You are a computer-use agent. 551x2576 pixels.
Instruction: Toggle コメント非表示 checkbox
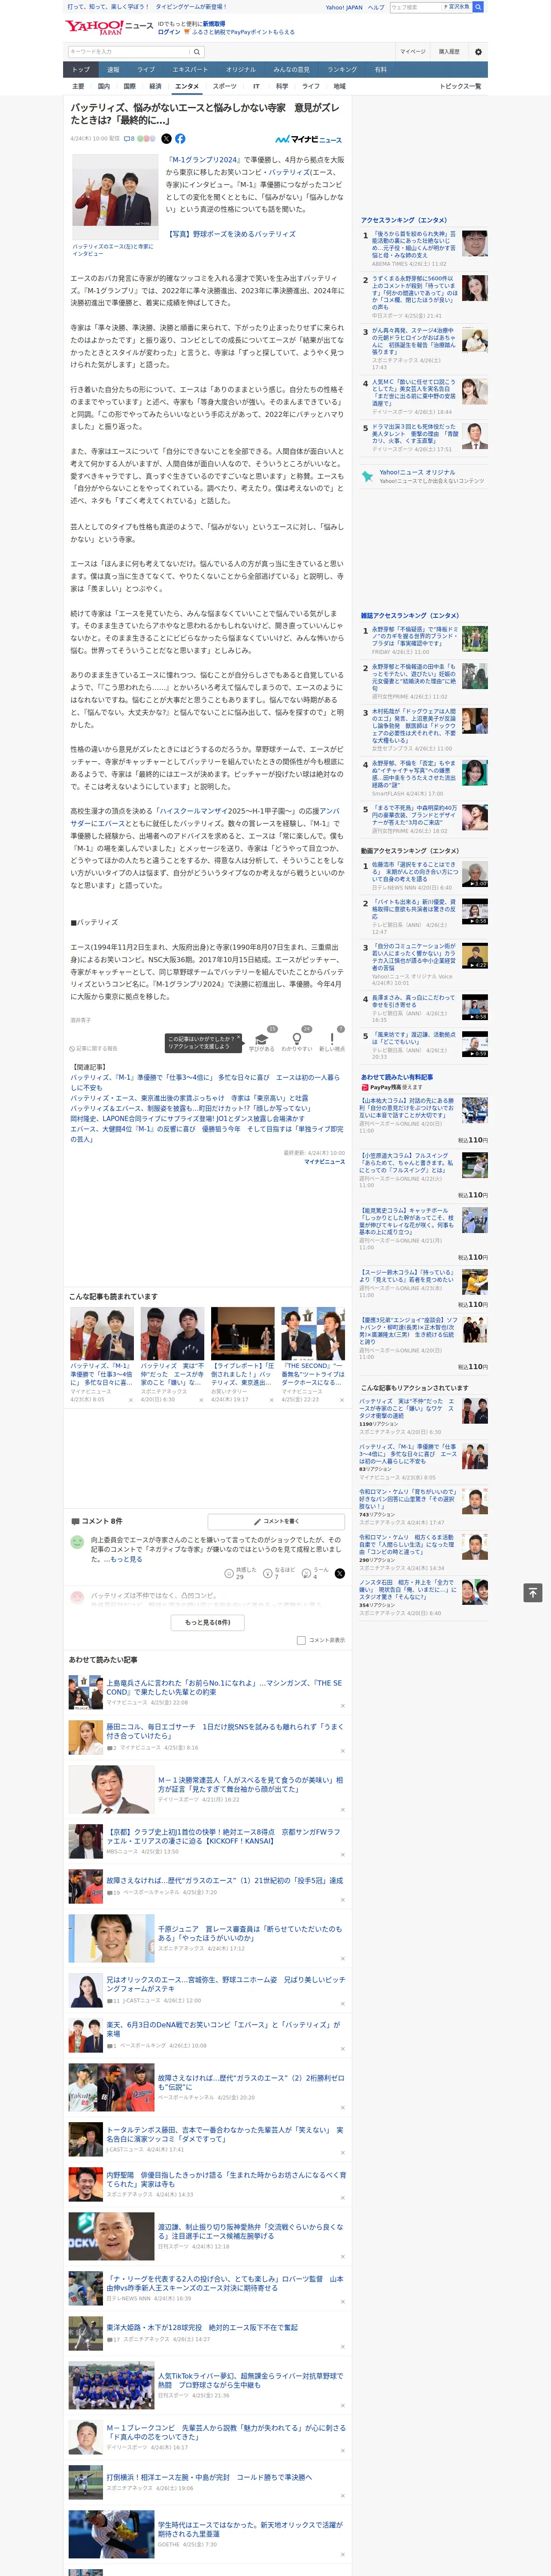point(301,1640)
